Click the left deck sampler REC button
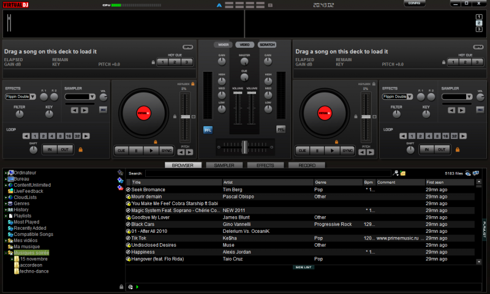Viewport: 490px width, 294px height. (x=103, y=110)
